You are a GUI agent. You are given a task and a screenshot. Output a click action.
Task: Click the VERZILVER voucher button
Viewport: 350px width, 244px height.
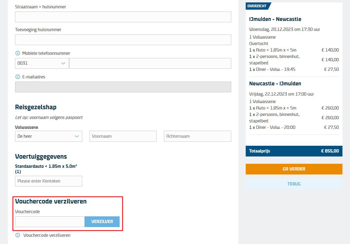(x=102, y=222)
